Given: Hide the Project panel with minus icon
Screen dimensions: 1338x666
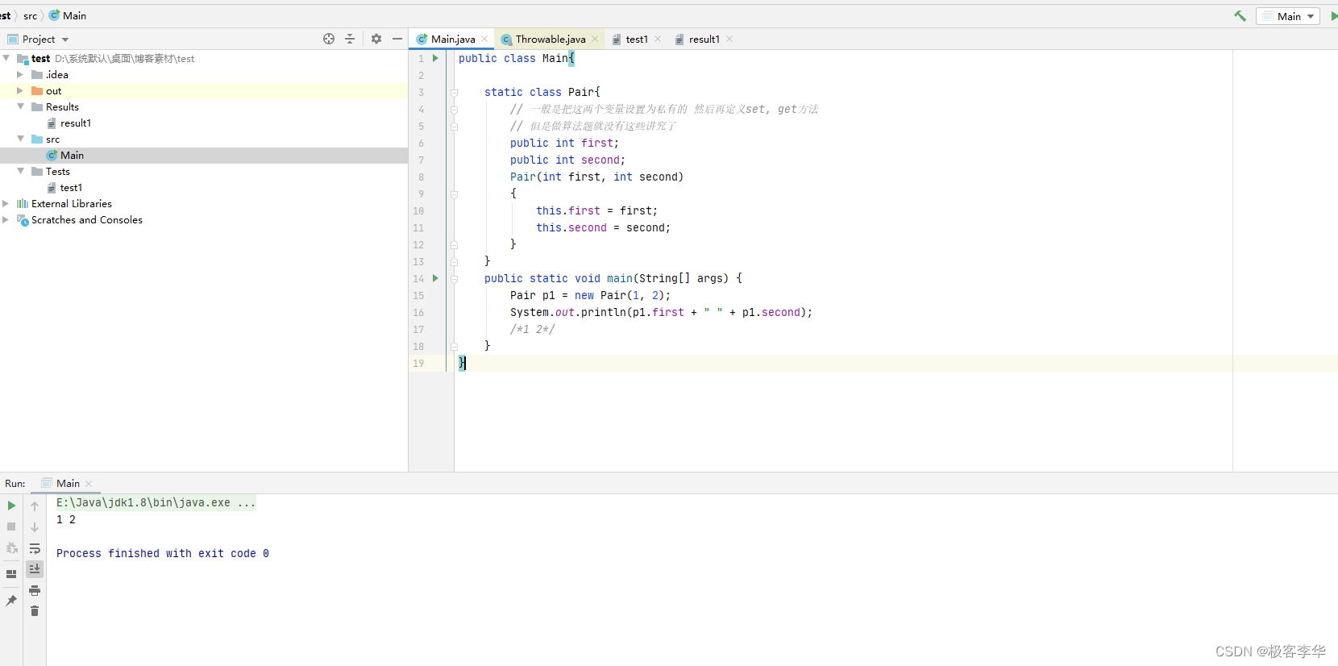Looking at the screenshot, I should tap(397, 39).
